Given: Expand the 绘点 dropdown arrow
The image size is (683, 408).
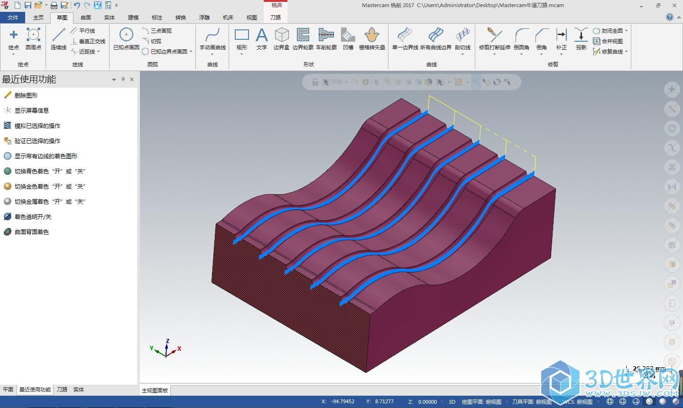Looking at the screenshot, I should point(14,54).
